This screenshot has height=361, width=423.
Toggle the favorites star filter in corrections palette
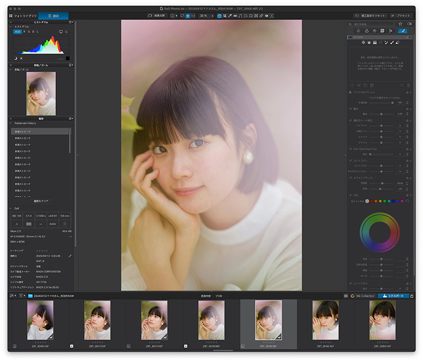[x=400, y=24]
